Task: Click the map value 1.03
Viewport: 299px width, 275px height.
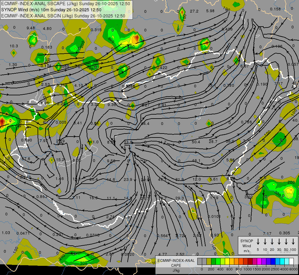Action: (x=6, y=233)
